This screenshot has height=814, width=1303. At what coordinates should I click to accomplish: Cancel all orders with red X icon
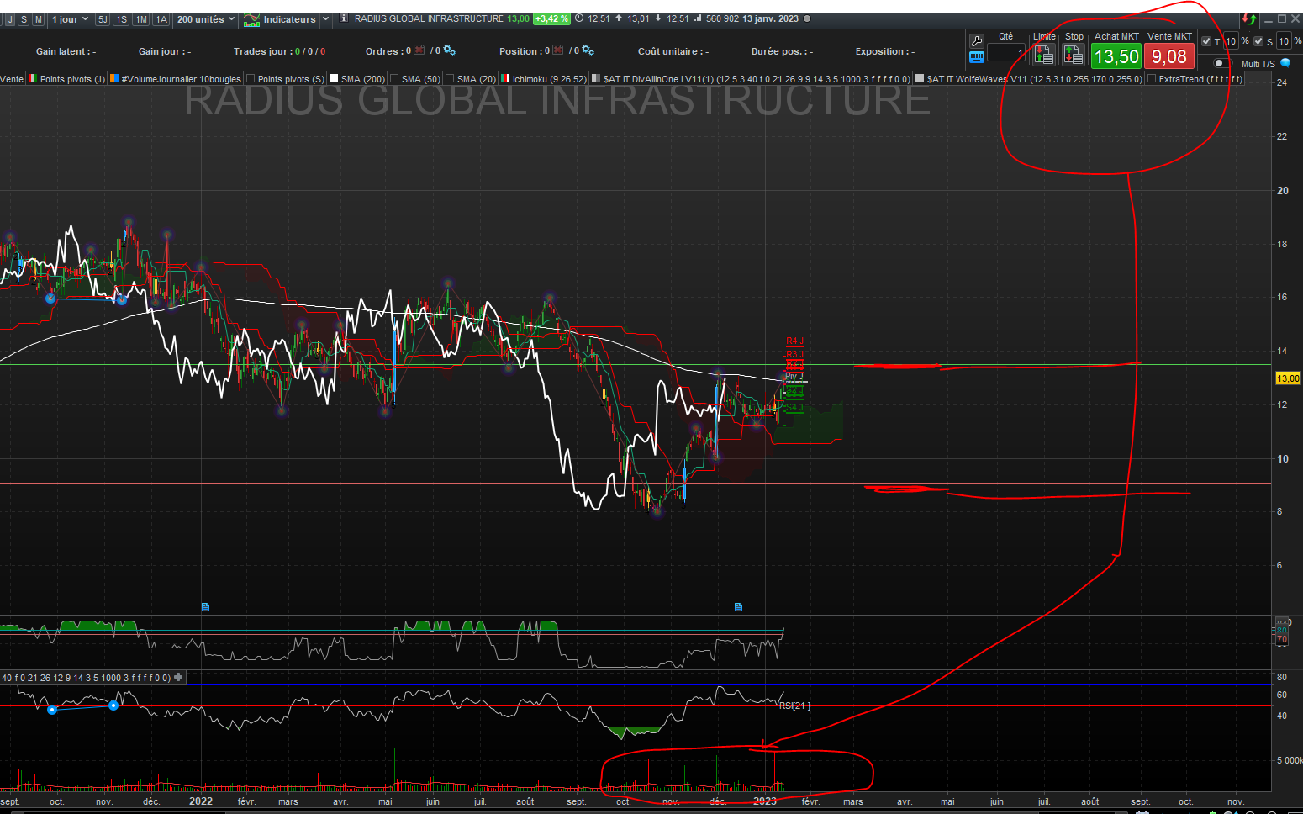(419, 50)
